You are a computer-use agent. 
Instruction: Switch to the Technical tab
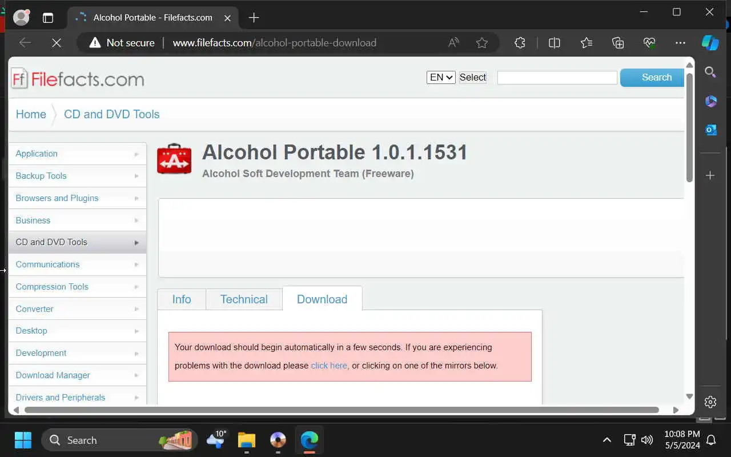point(244,299)
